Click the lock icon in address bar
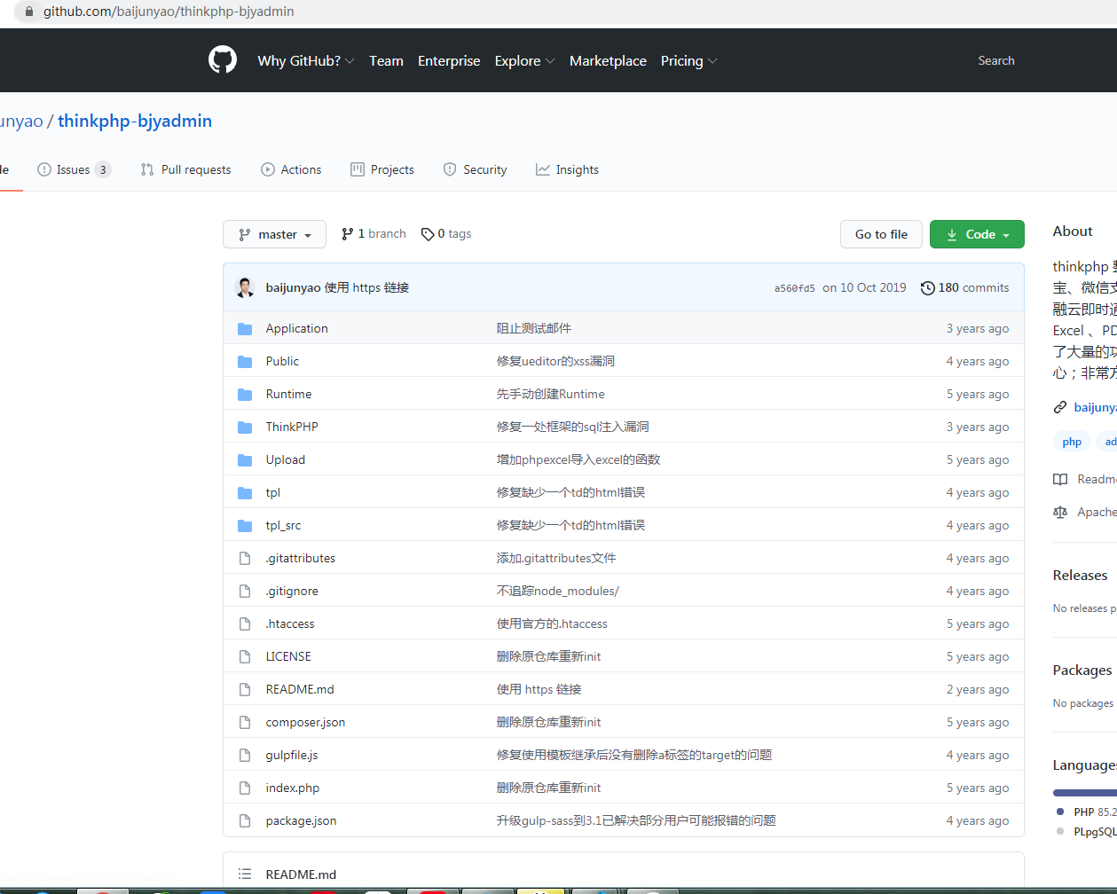 click(x=29, y=12)
